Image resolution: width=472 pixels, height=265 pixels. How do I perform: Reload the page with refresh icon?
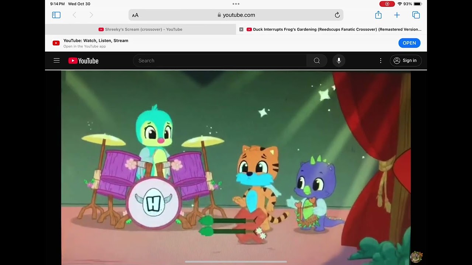(x=337, y=15)
